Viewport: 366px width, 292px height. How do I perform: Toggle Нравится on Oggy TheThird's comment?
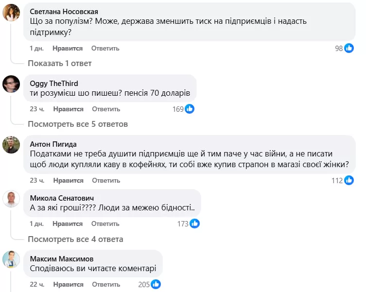click(x=68, y=109)
